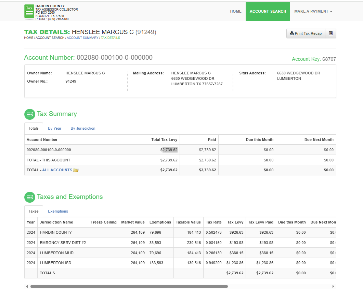
Task: Click the folder icon beside ALL ACCOUNTS
Action: pyautogui.click(x=76, y=170)
